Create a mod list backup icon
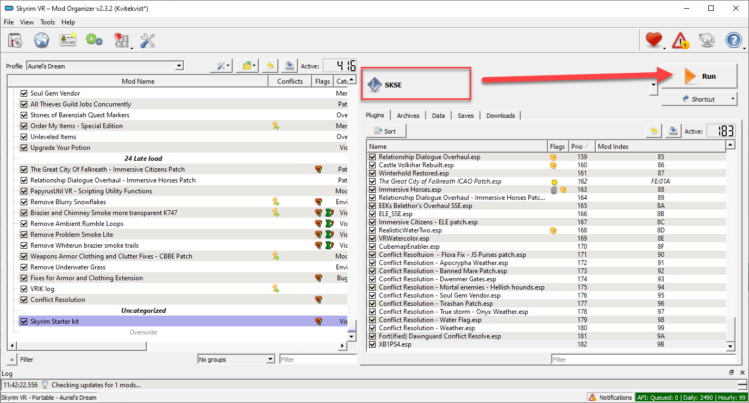This screenshot has height=403, width=749. (290, 66)
